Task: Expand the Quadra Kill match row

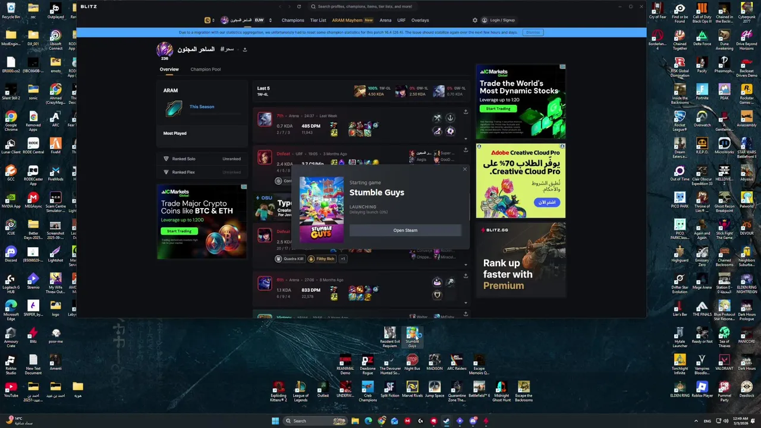Action: (466, 265)
